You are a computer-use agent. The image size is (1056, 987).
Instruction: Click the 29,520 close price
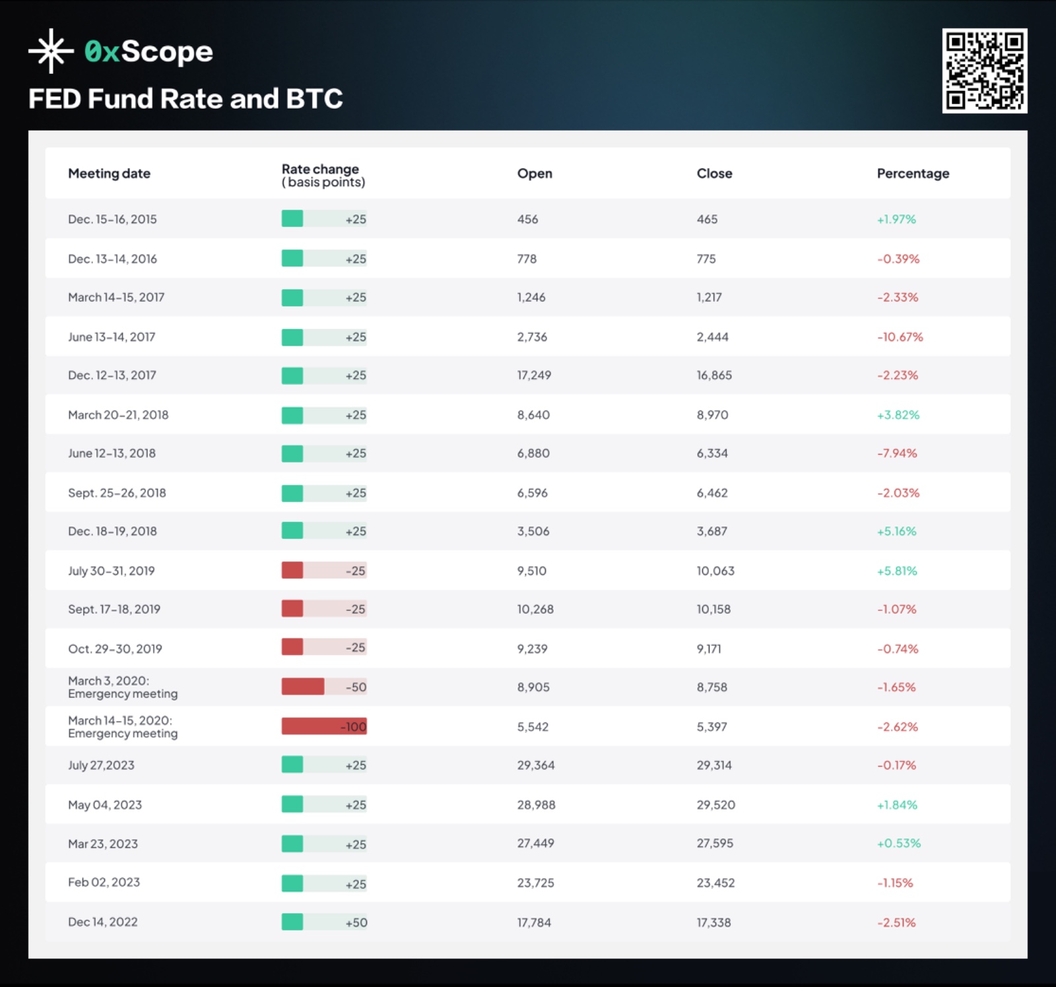(715, 805)
